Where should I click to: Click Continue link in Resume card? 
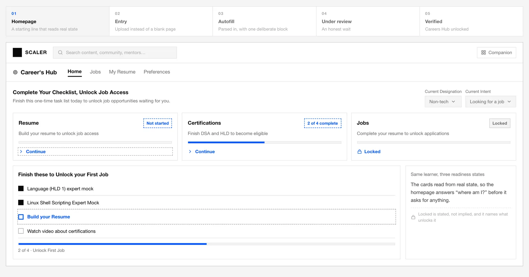click(36, 152)
